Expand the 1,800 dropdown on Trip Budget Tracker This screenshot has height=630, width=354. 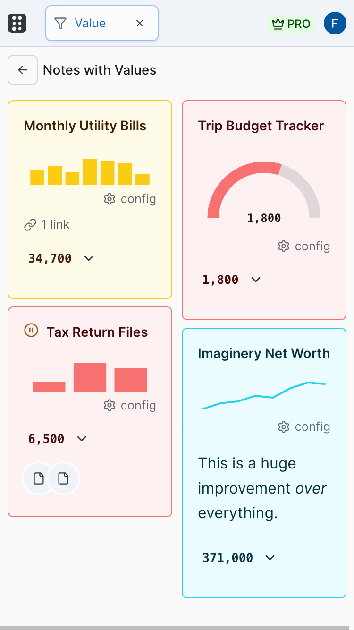pos(255,280)
